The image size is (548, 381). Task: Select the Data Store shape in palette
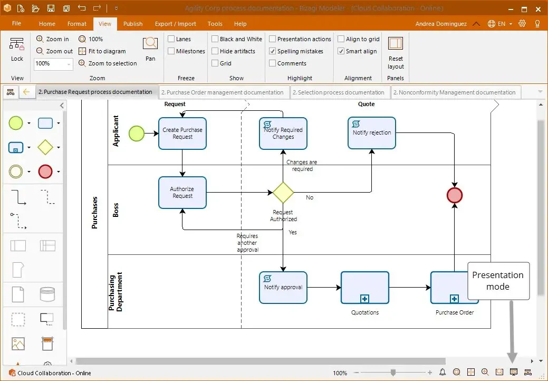47,294
